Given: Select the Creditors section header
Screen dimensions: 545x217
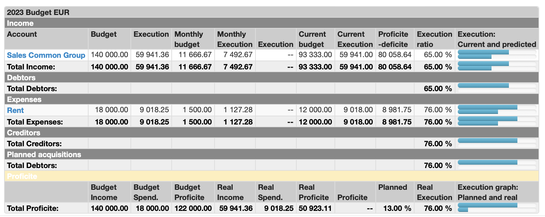Looking at the screenshot, I should (x=24, y=133).
